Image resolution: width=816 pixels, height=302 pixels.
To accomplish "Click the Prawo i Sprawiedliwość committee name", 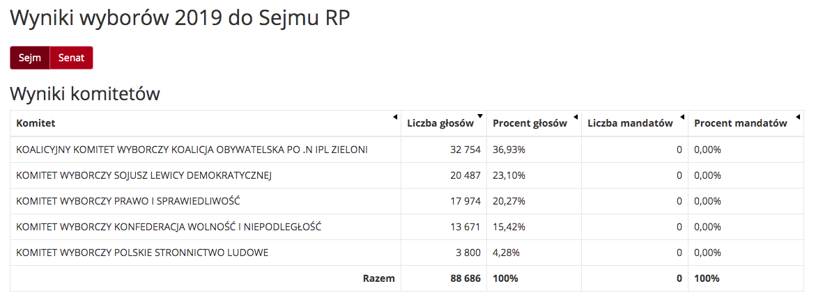I will (128, 201).
